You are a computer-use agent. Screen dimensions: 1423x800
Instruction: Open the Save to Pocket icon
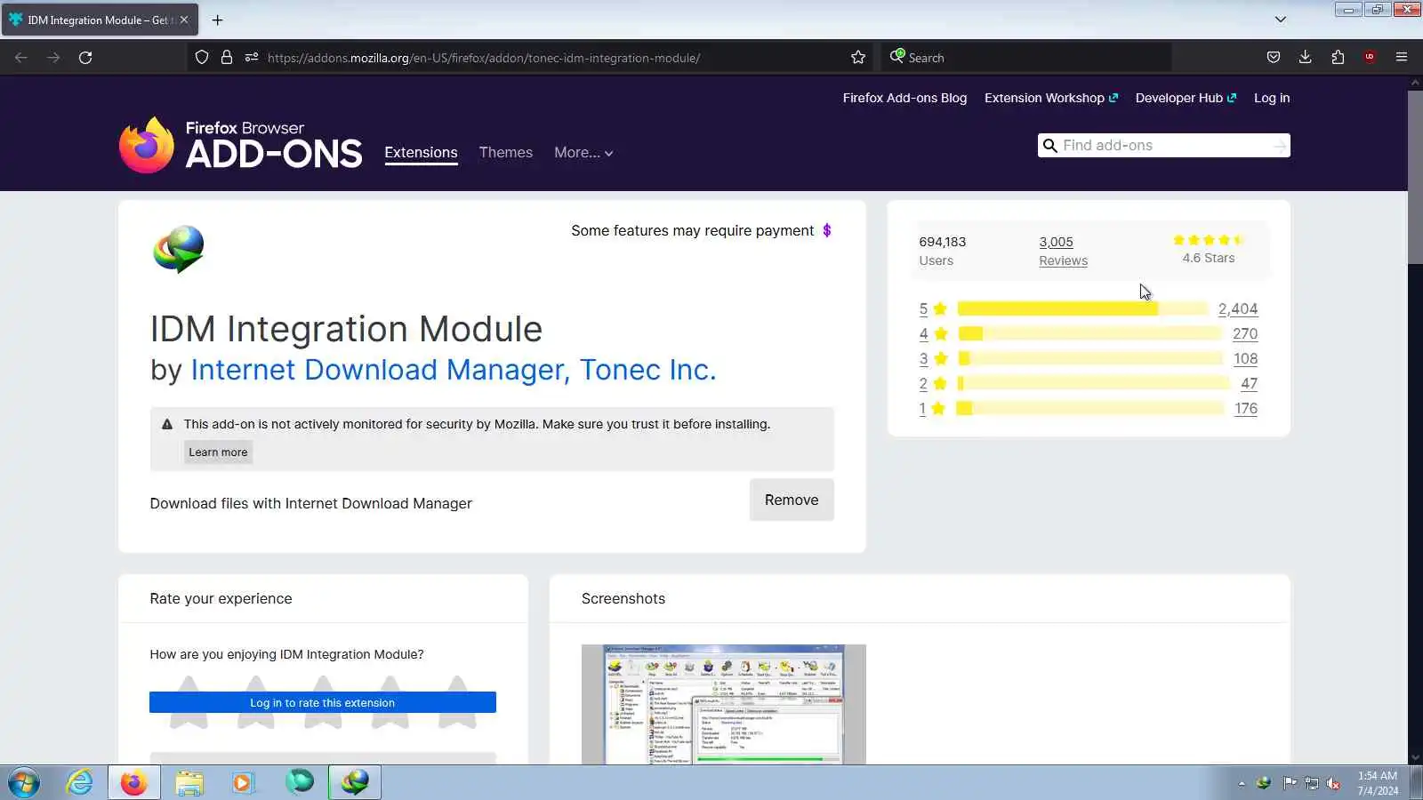(x=1274, y=58)
